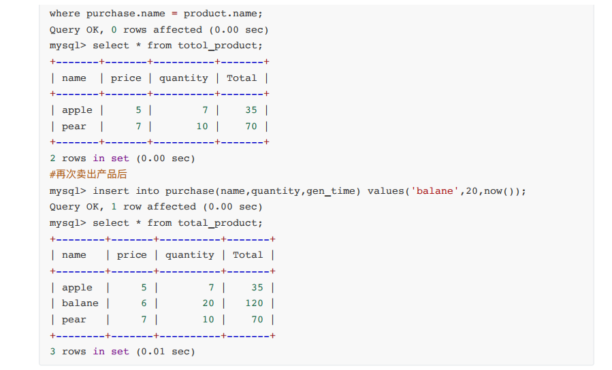Image resolution: width=612 pixels, height=370 pixels.
Task: Click the 'select * from total_product;' command
Action: tap(177, 223)
